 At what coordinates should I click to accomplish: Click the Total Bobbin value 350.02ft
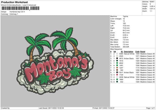point(126,47)
